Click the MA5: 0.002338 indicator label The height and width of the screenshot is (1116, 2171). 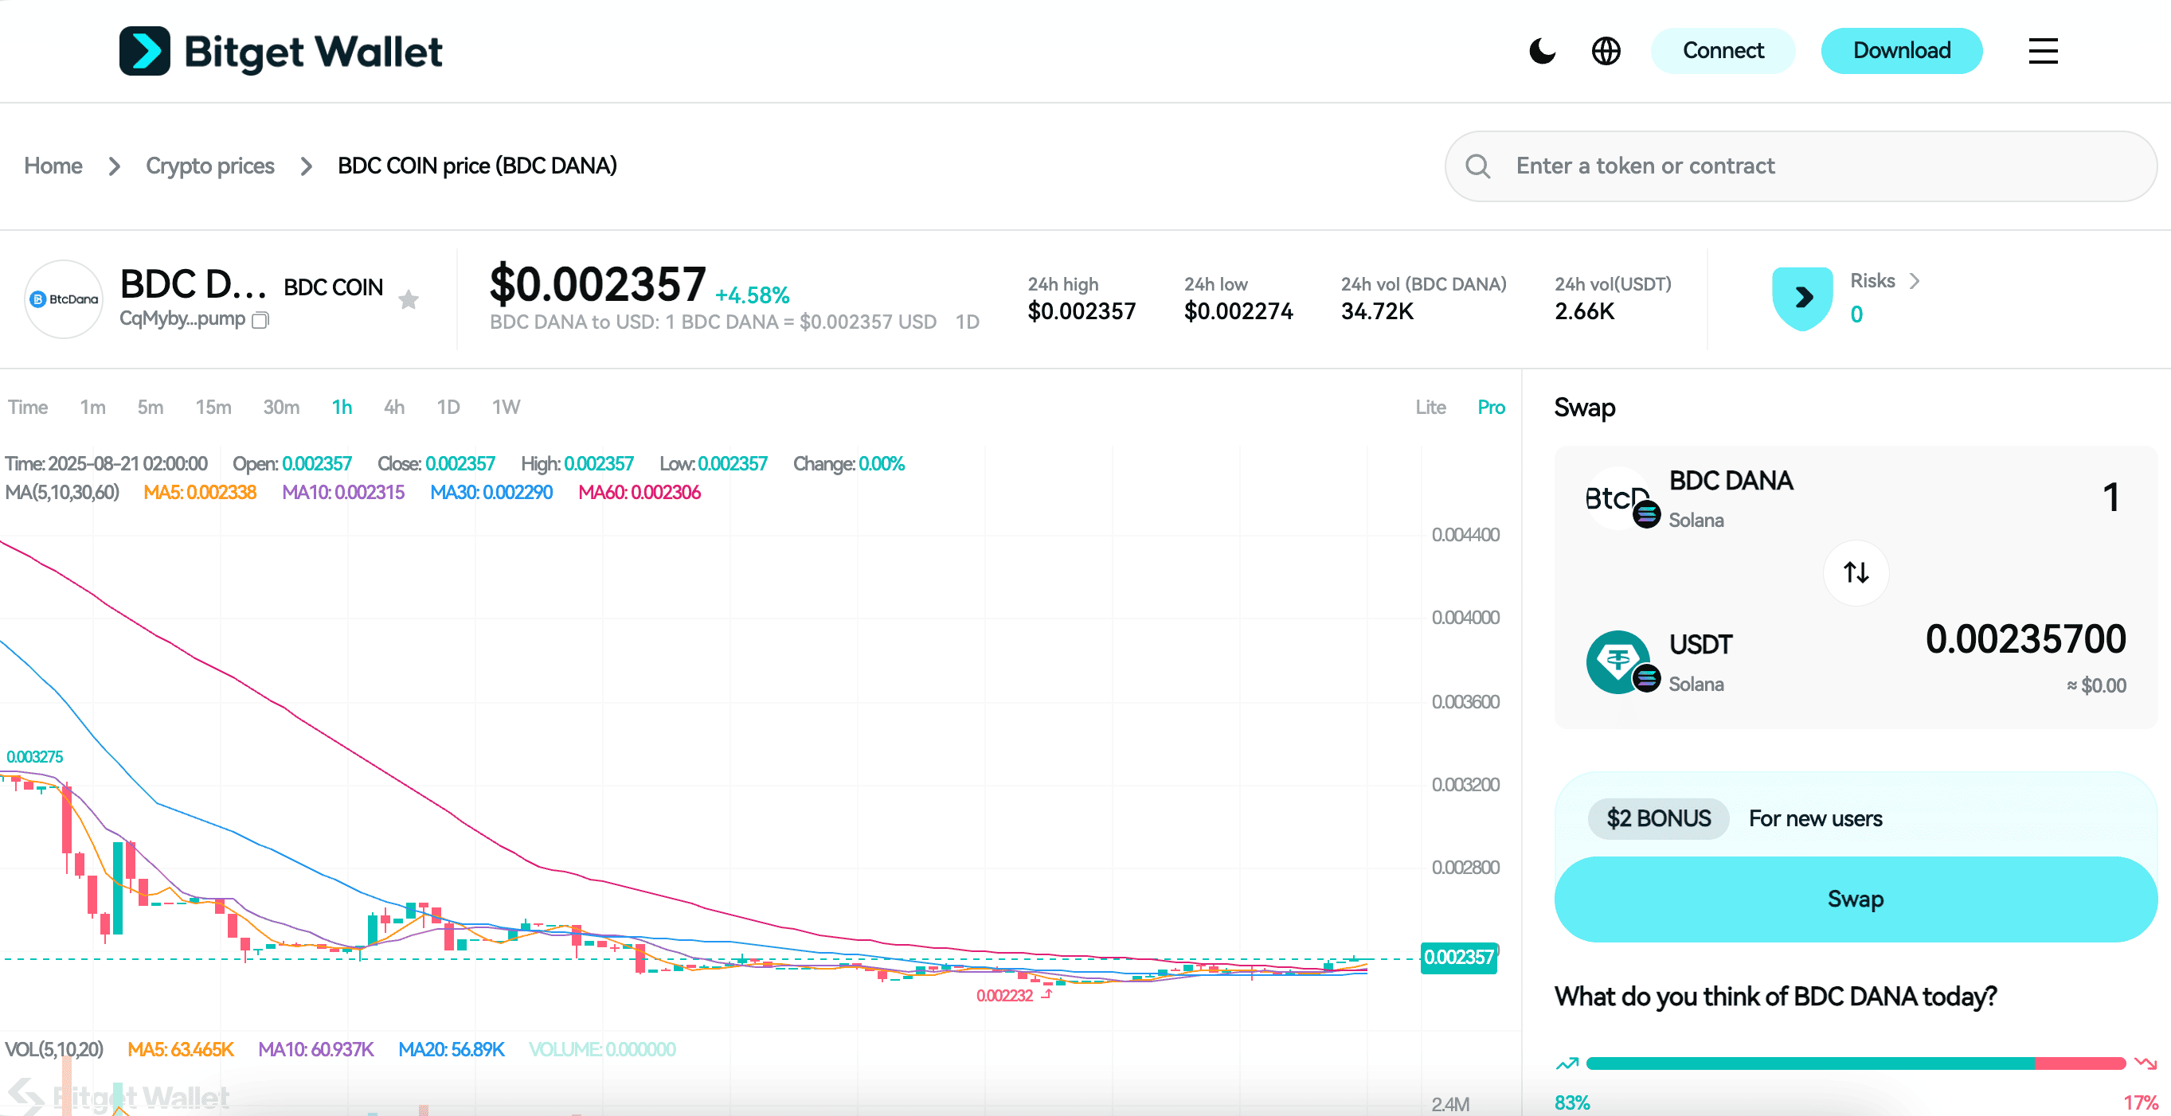click(200, 492)
